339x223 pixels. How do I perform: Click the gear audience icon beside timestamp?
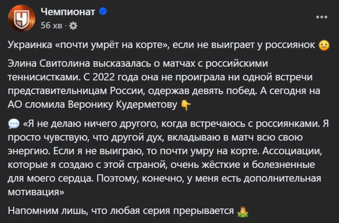tap(73, 26)
